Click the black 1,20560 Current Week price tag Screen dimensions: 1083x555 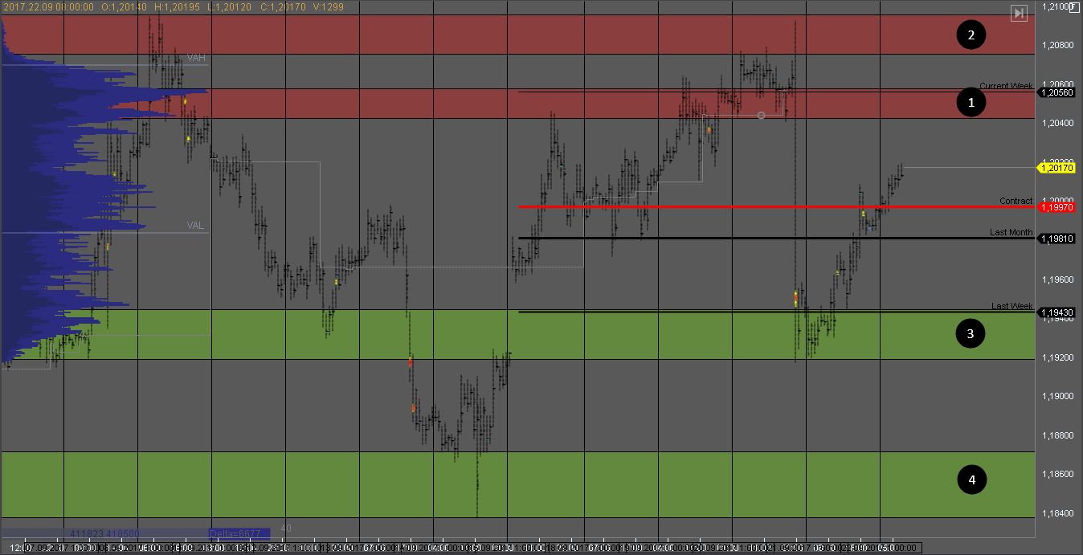[x=1056, y=92]
